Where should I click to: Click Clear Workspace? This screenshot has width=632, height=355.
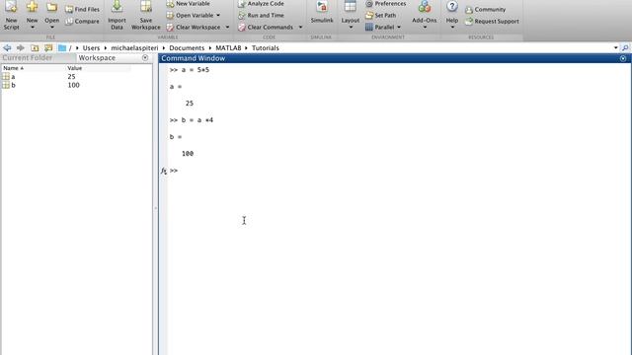(x=194, y=27)
